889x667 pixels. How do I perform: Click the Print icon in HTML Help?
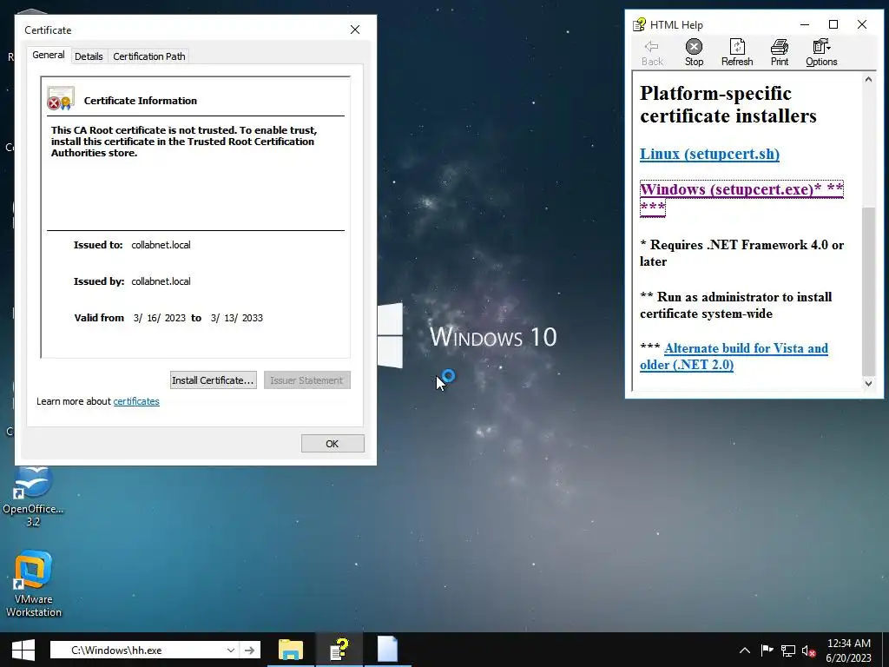click(779, 52)
